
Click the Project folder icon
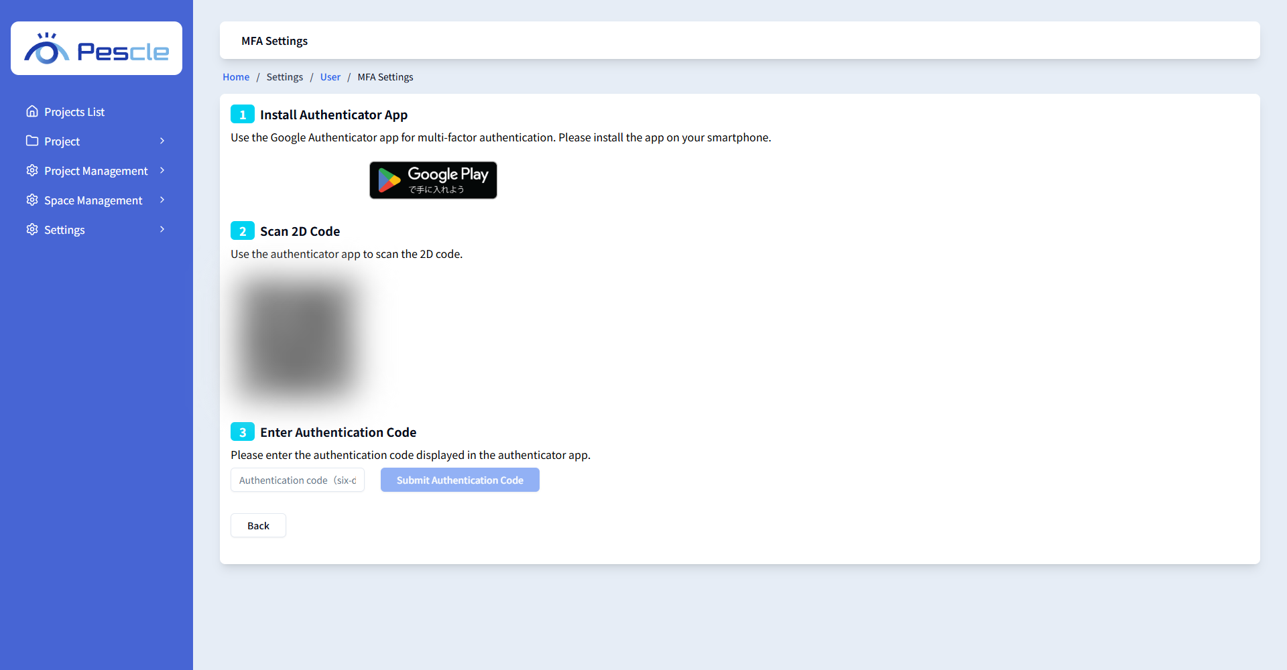(x=32, y=141)
